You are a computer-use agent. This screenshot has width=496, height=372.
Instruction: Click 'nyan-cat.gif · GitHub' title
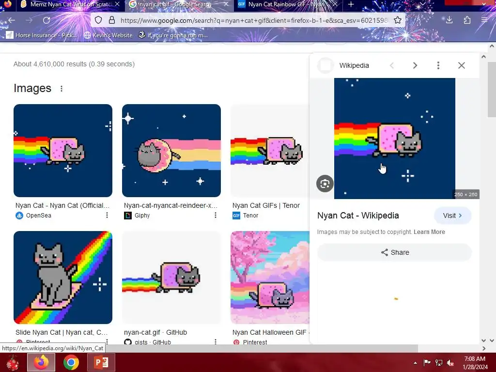click(155, 332)
